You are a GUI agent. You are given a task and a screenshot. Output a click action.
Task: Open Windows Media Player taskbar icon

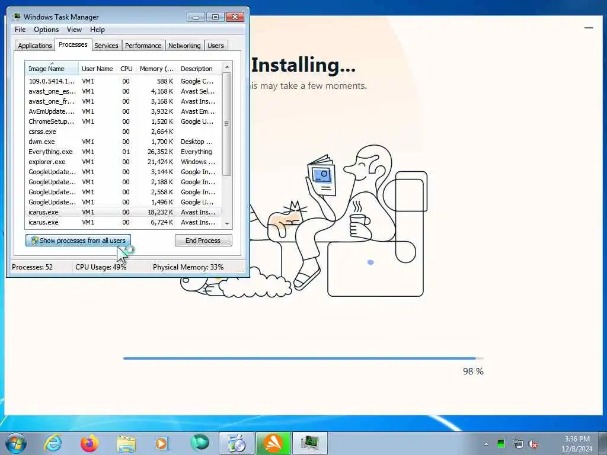tap(162, 443)
